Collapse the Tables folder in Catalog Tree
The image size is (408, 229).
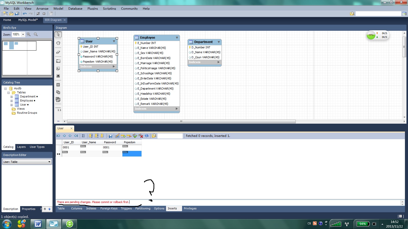pos(8,93)
